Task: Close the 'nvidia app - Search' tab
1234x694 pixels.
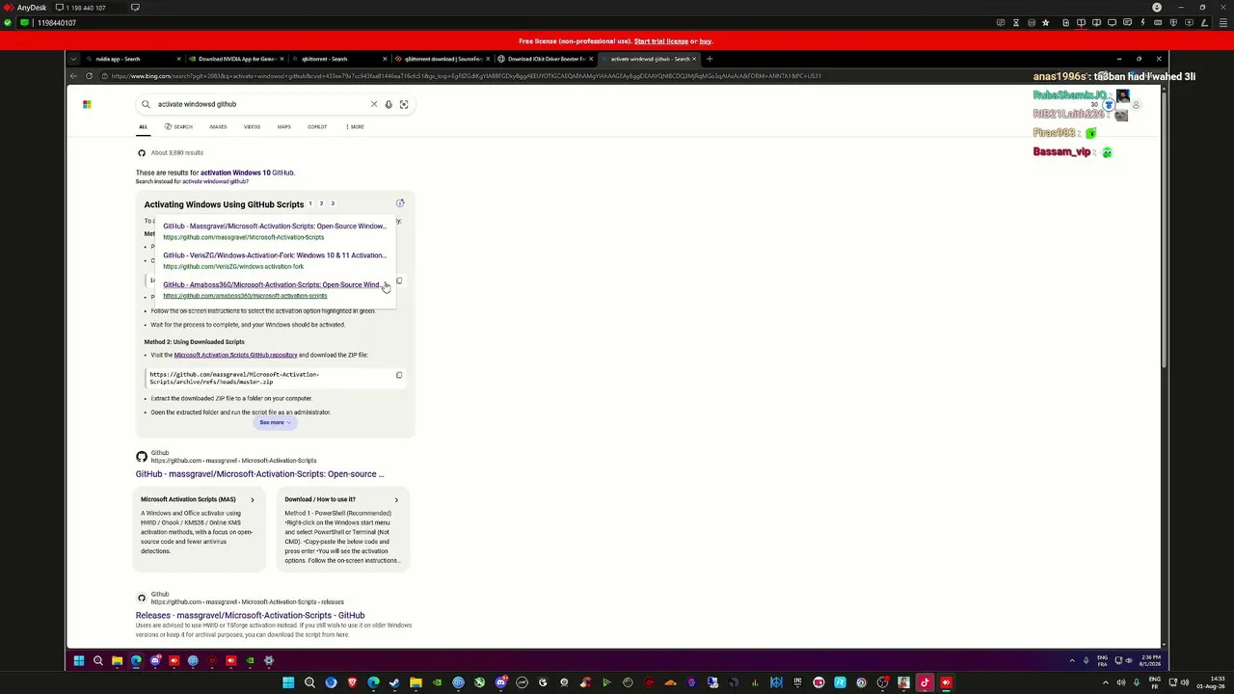Action: coord(178,59)
